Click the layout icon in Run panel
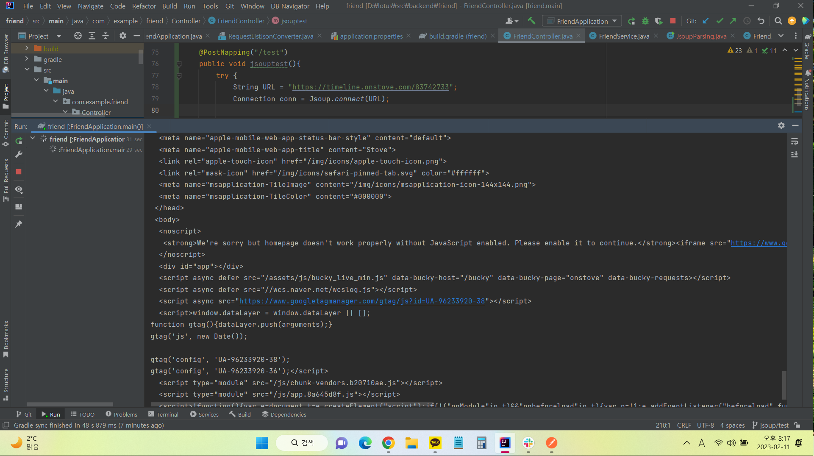The image size is (814, 456). [x=19, y=207]
